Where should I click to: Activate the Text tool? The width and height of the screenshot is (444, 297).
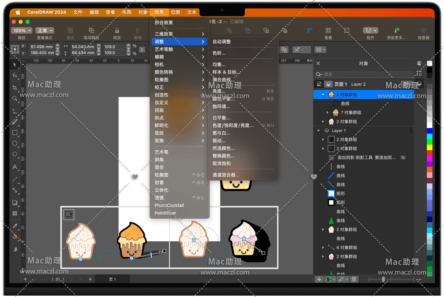(15, 167)
